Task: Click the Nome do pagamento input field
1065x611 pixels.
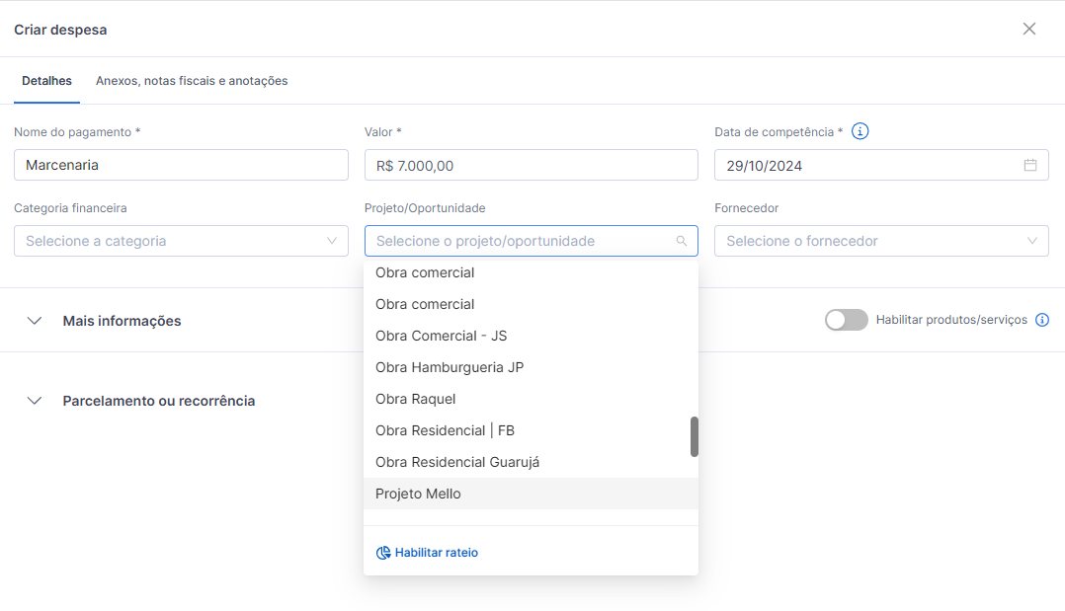Action: (181, 165)
